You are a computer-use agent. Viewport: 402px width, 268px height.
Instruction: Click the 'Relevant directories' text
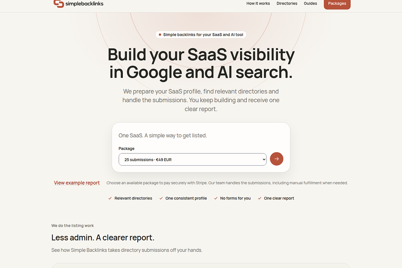pos(133,198)
